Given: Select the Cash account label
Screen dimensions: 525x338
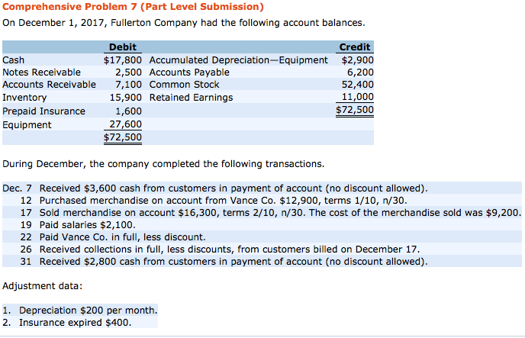Looking at the screenshot, I should pos(14,60).
